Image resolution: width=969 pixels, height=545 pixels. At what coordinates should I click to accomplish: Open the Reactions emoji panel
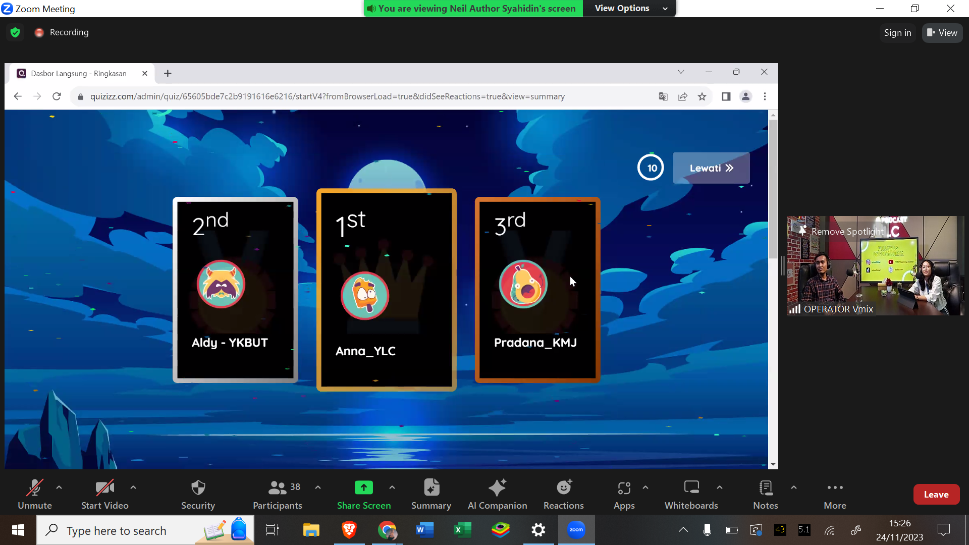[563, 488]
